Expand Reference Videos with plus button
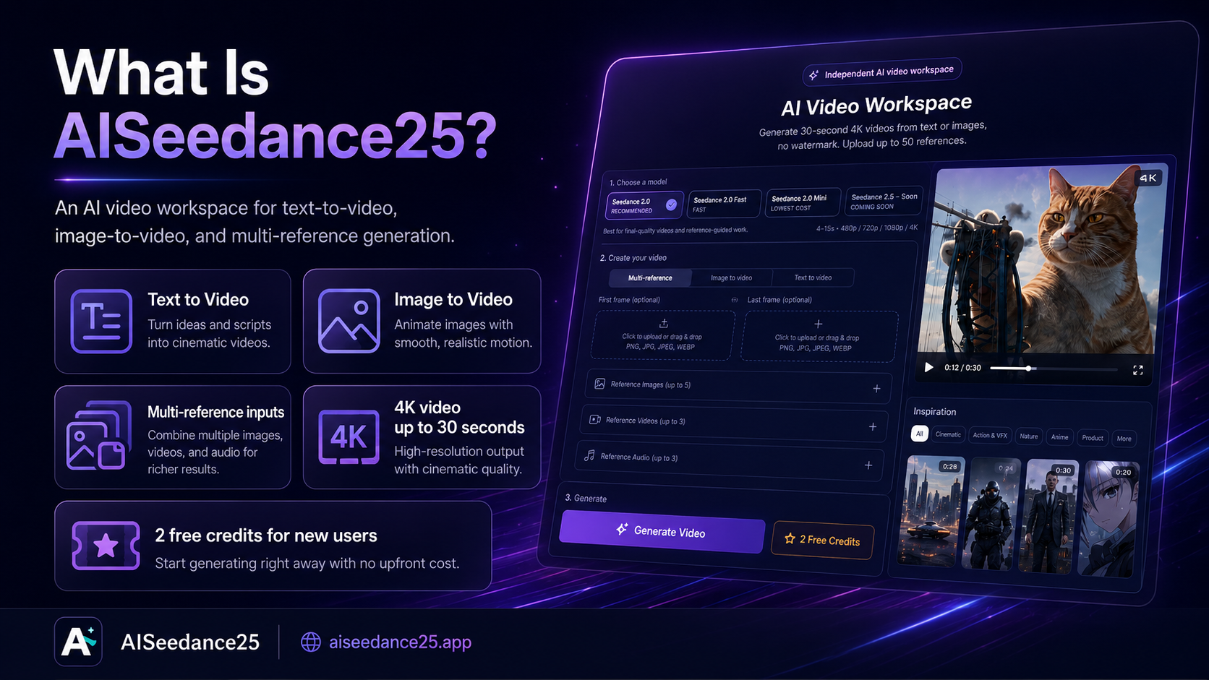The height and width of the screenshot is (680, 1209). coord(873,427)
